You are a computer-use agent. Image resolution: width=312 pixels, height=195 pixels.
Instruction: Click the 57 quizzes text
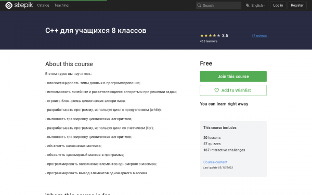pyautogui.click(x=212, y=144)
